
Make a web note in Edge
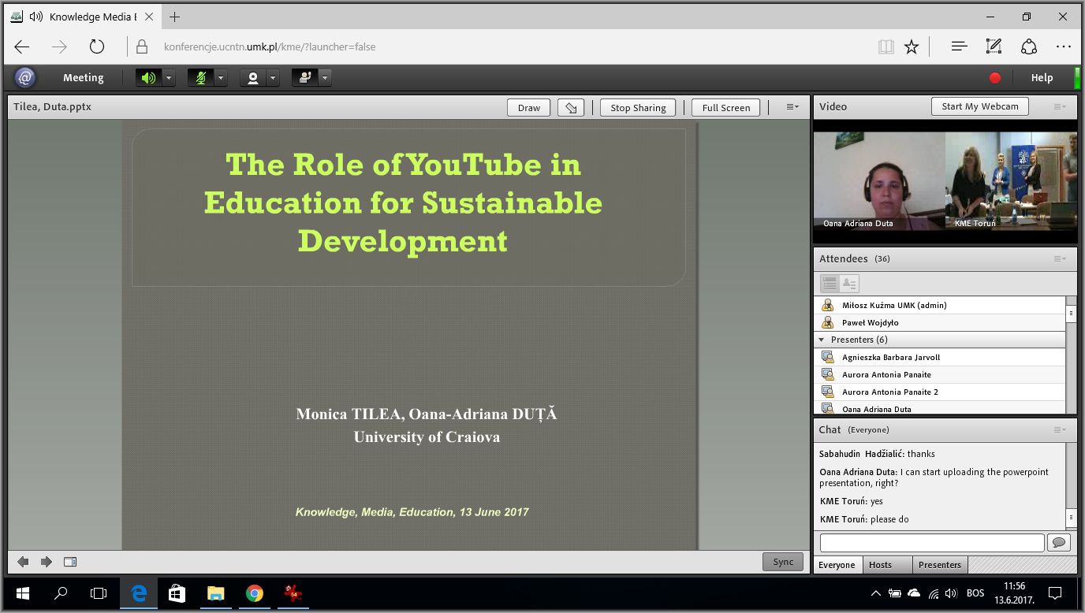point(994,46)
